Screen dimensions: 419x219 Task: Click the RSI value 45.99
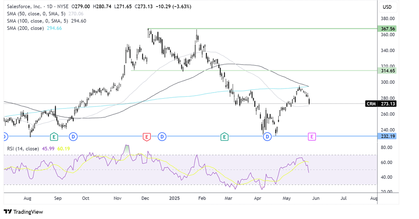click(48, 149)
